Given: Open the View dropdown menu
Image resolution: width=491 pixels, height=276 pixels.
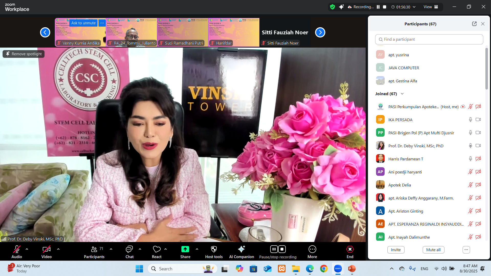Looking at the screenshot, I should point(431,7).
